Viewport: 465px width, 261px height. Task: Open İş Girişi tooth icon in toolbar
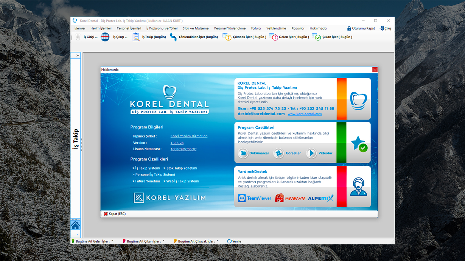click(78, 37)
